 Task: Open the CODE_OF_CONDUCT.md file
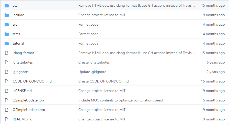click(32, 81)
